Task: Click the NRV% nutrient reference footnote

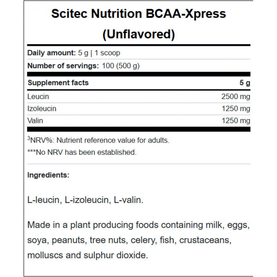Action: tap(98, 140)
